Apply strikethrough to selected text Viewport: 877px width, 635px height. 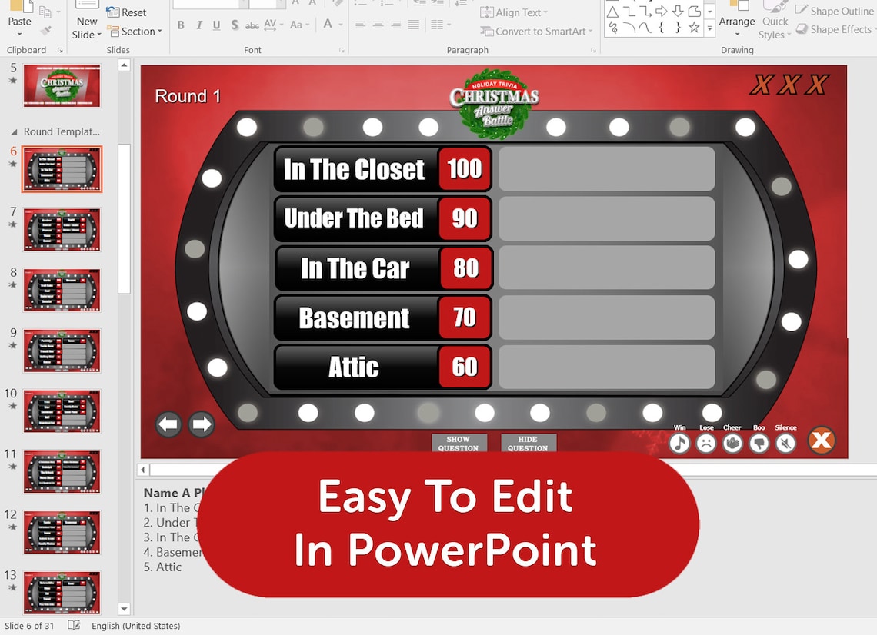[252, 25]
